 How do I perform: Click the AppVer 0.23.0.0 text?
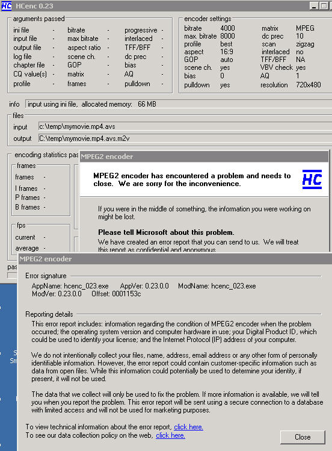[x=144, y=286]
